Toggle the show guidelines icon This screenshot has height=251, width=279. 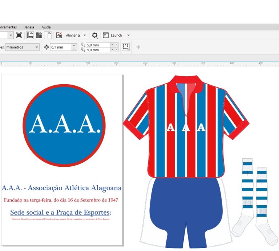click(x=48, y=35)
